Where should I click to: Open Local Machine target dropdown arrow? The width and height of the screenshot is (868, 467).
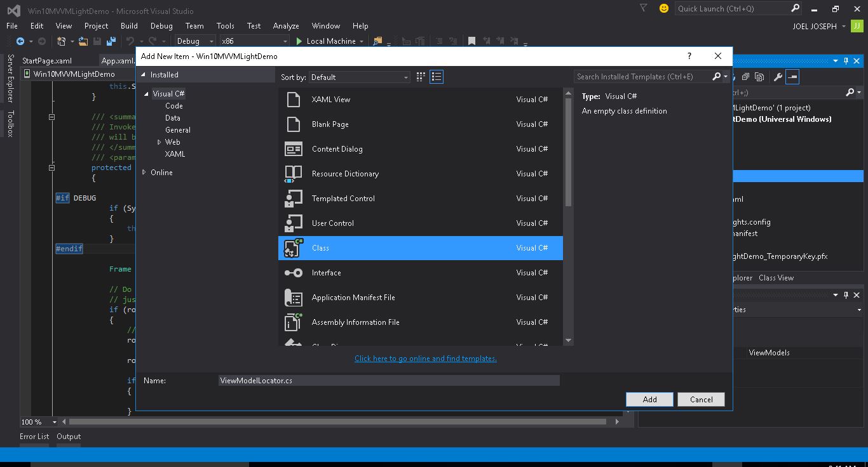(x=362, y=41)
